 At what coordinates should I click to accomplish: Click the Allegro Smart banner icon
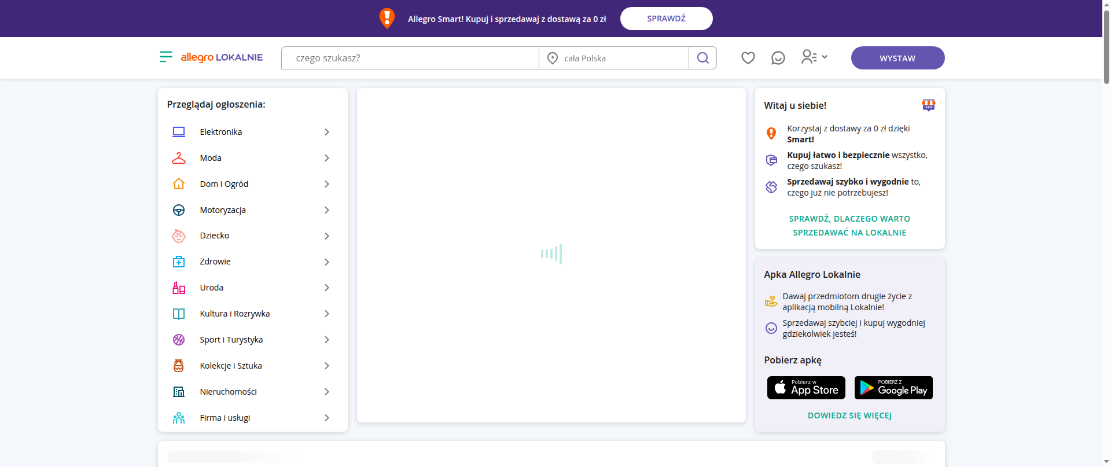tap(387, 19)
